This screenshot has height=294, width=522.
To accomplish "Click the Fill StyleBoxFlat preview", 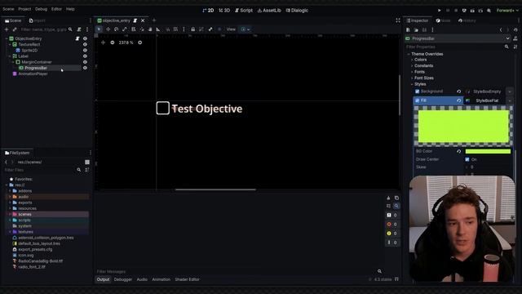I will tap(463, 127).
